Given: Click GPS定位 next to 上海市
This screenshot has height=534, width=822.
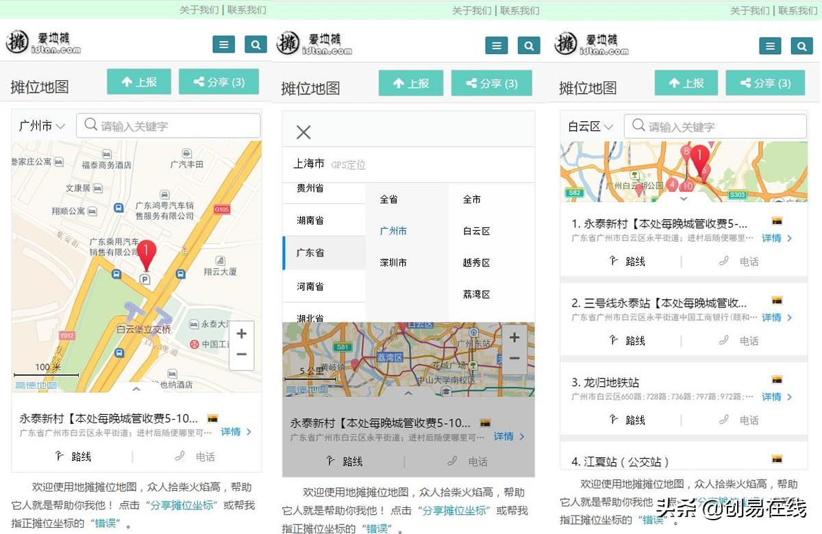Looking at the screenshot, I should (349, 165).
